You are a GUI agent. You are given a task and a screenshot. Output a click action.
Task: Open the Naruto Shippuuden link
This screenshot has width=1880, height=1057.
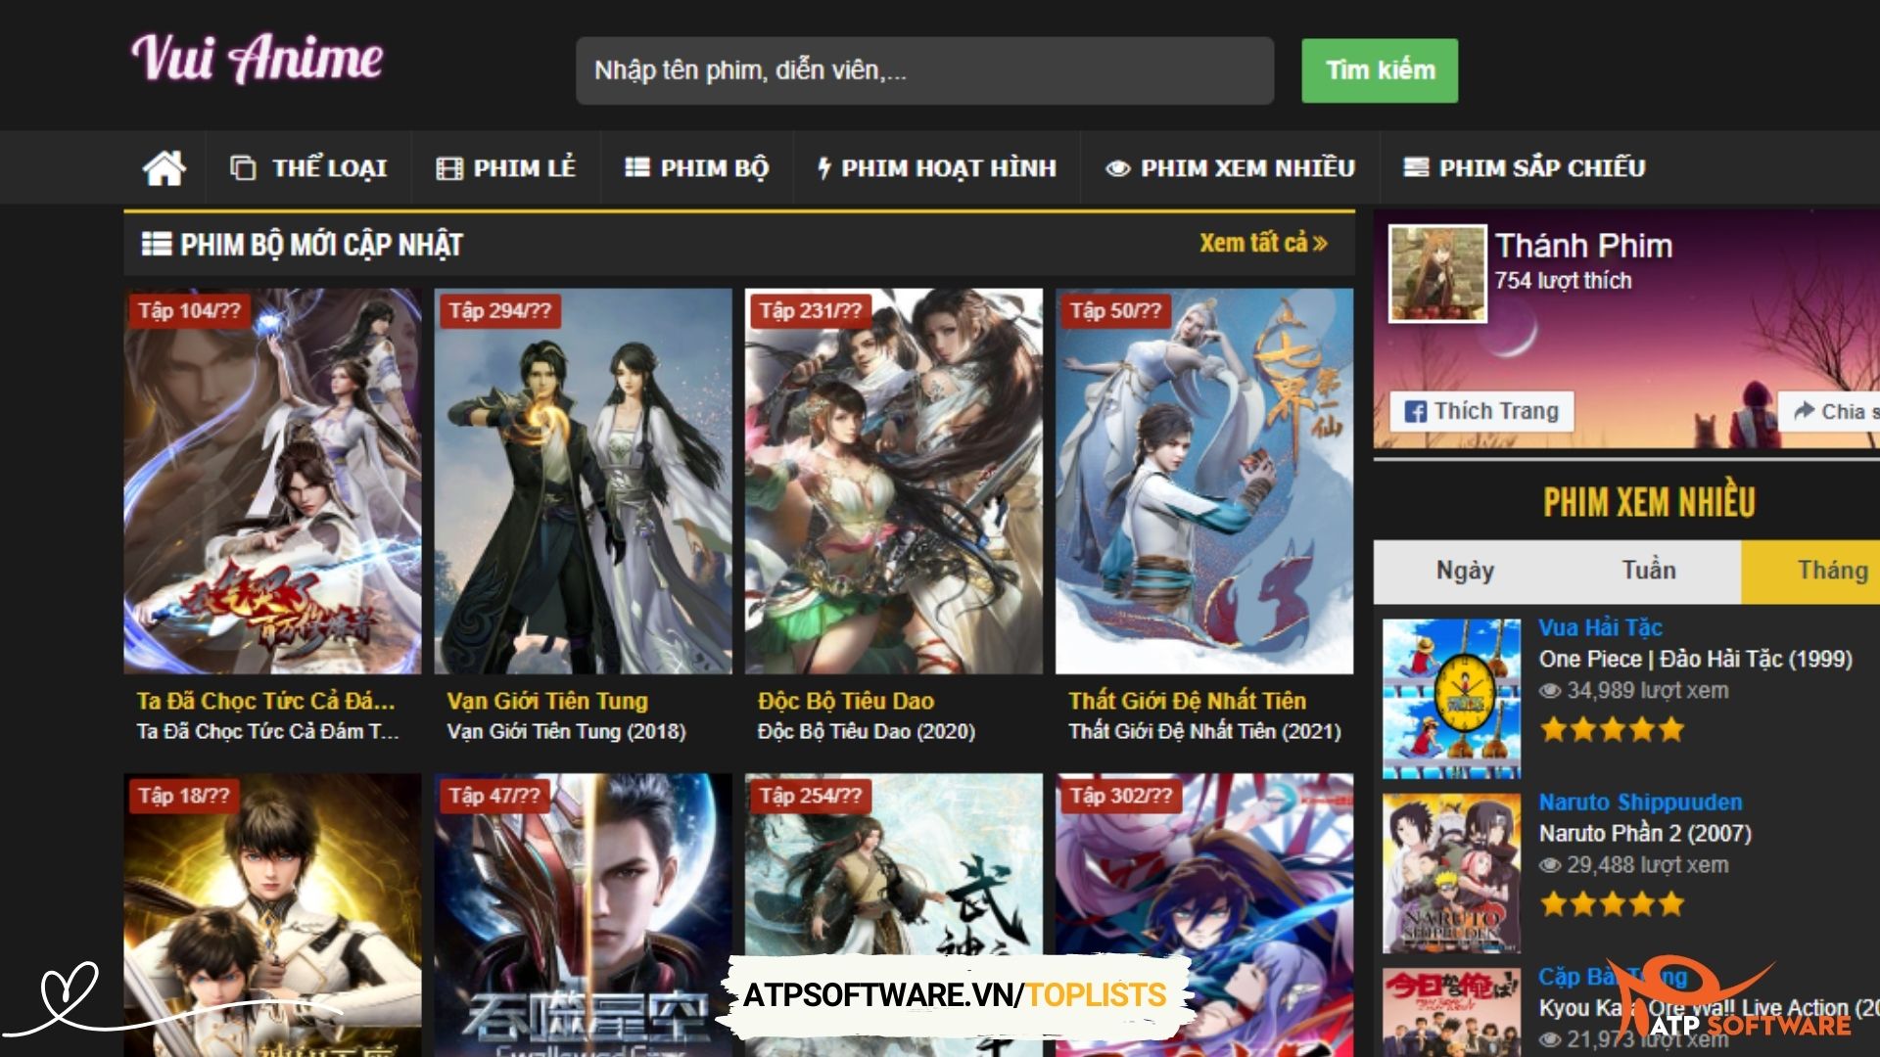1641,802
